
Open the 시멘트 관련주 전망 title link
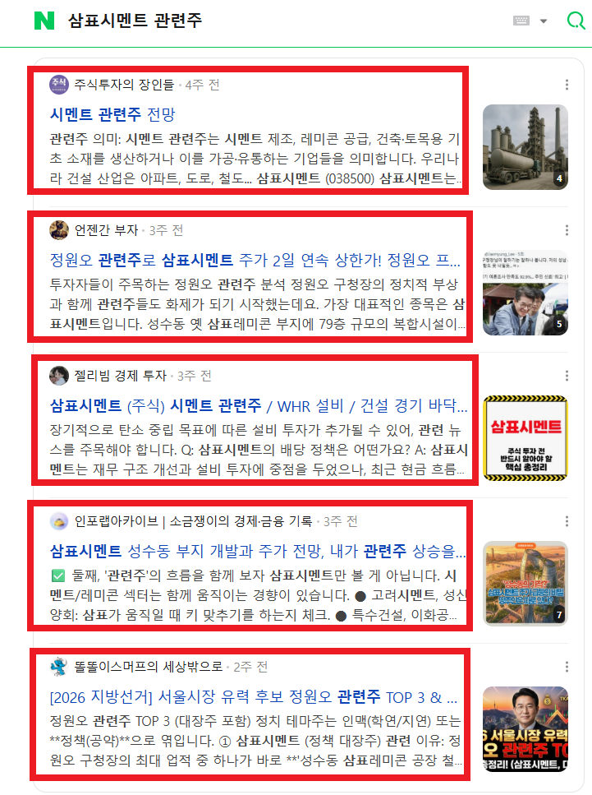point(112,114)
